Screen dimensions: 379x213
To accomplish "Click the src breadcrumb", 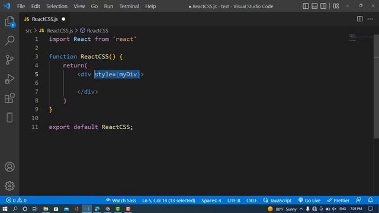I will pyautogui.click(x=29, y=31).
